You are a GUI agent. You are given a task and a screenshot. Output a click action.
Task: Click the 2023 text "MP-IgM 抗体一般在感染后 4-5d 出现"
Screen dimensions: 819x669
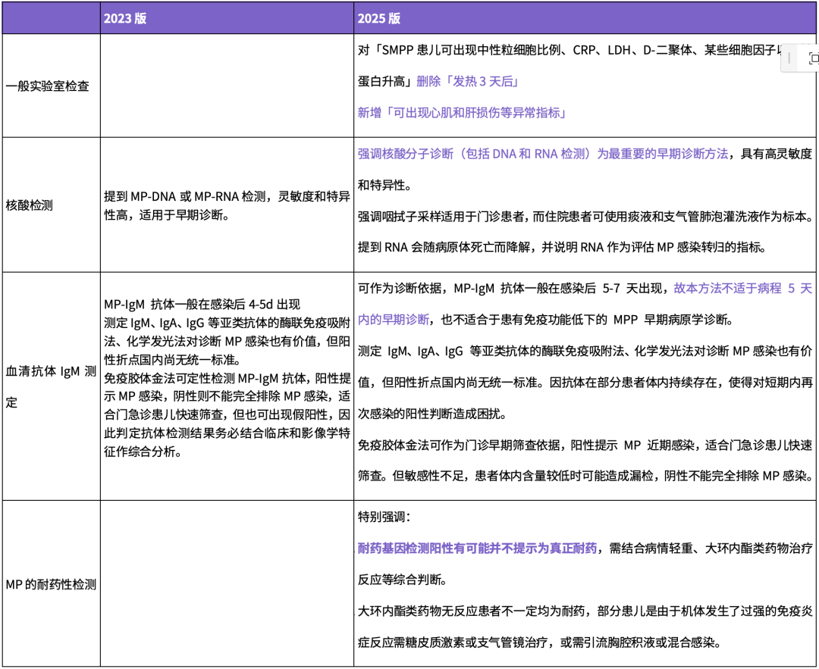(x=202, y=305)
